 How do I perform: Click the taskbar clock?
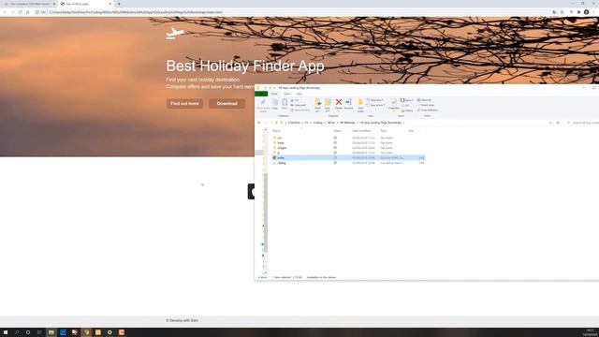(x=591, y=332)
